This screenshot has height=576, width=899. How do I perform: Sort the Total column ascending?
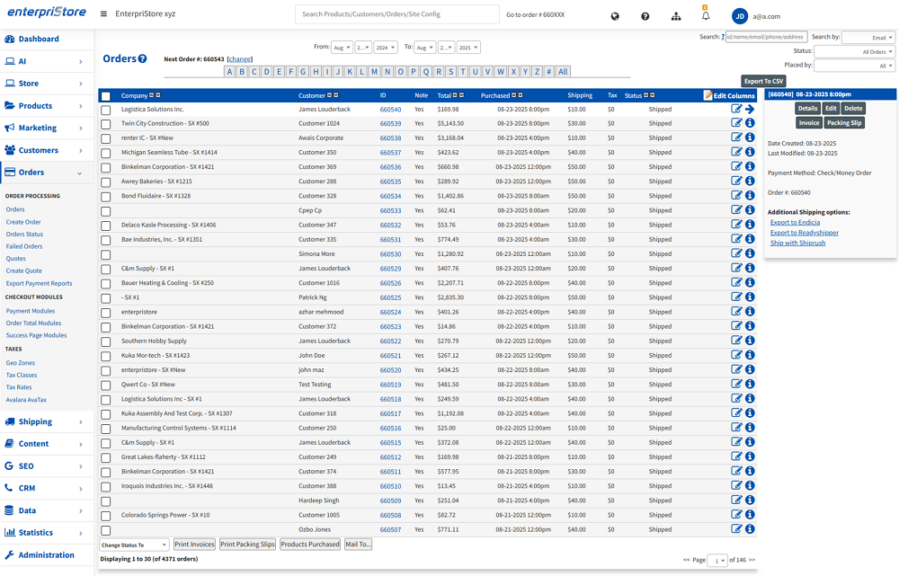tap(455, 95)
